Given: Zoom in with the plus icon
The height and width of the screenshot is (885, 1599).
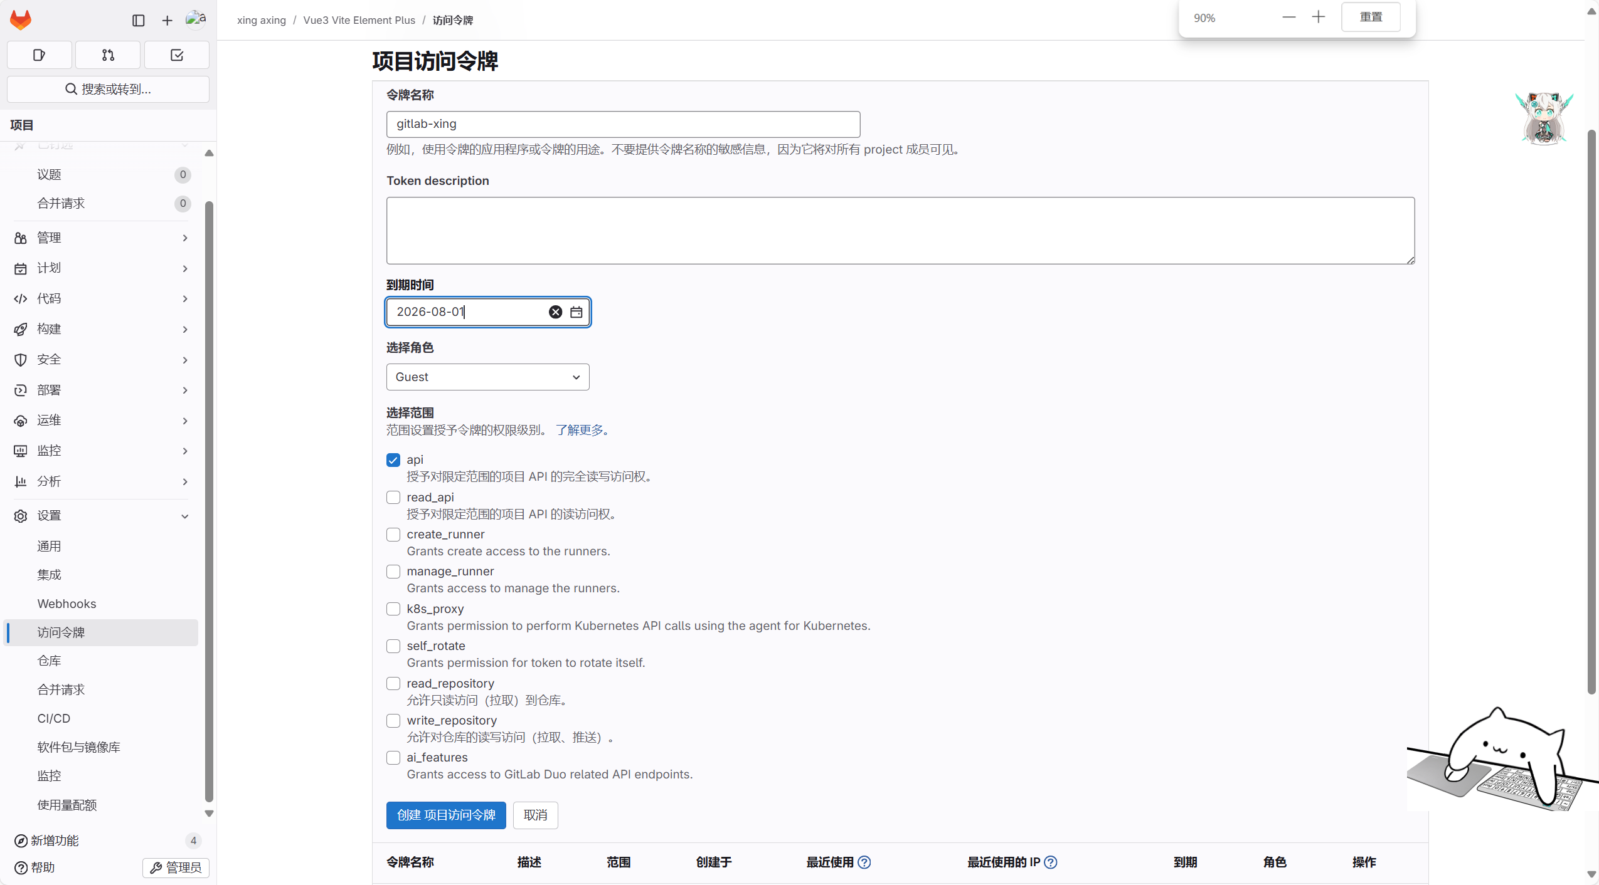Looking at the screenshot, I should click(x=1319, y=17).
